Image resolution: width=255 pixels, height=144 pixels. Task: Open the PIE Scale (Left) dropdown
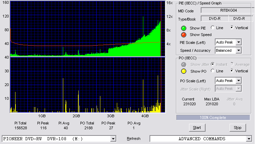(239, 42)
